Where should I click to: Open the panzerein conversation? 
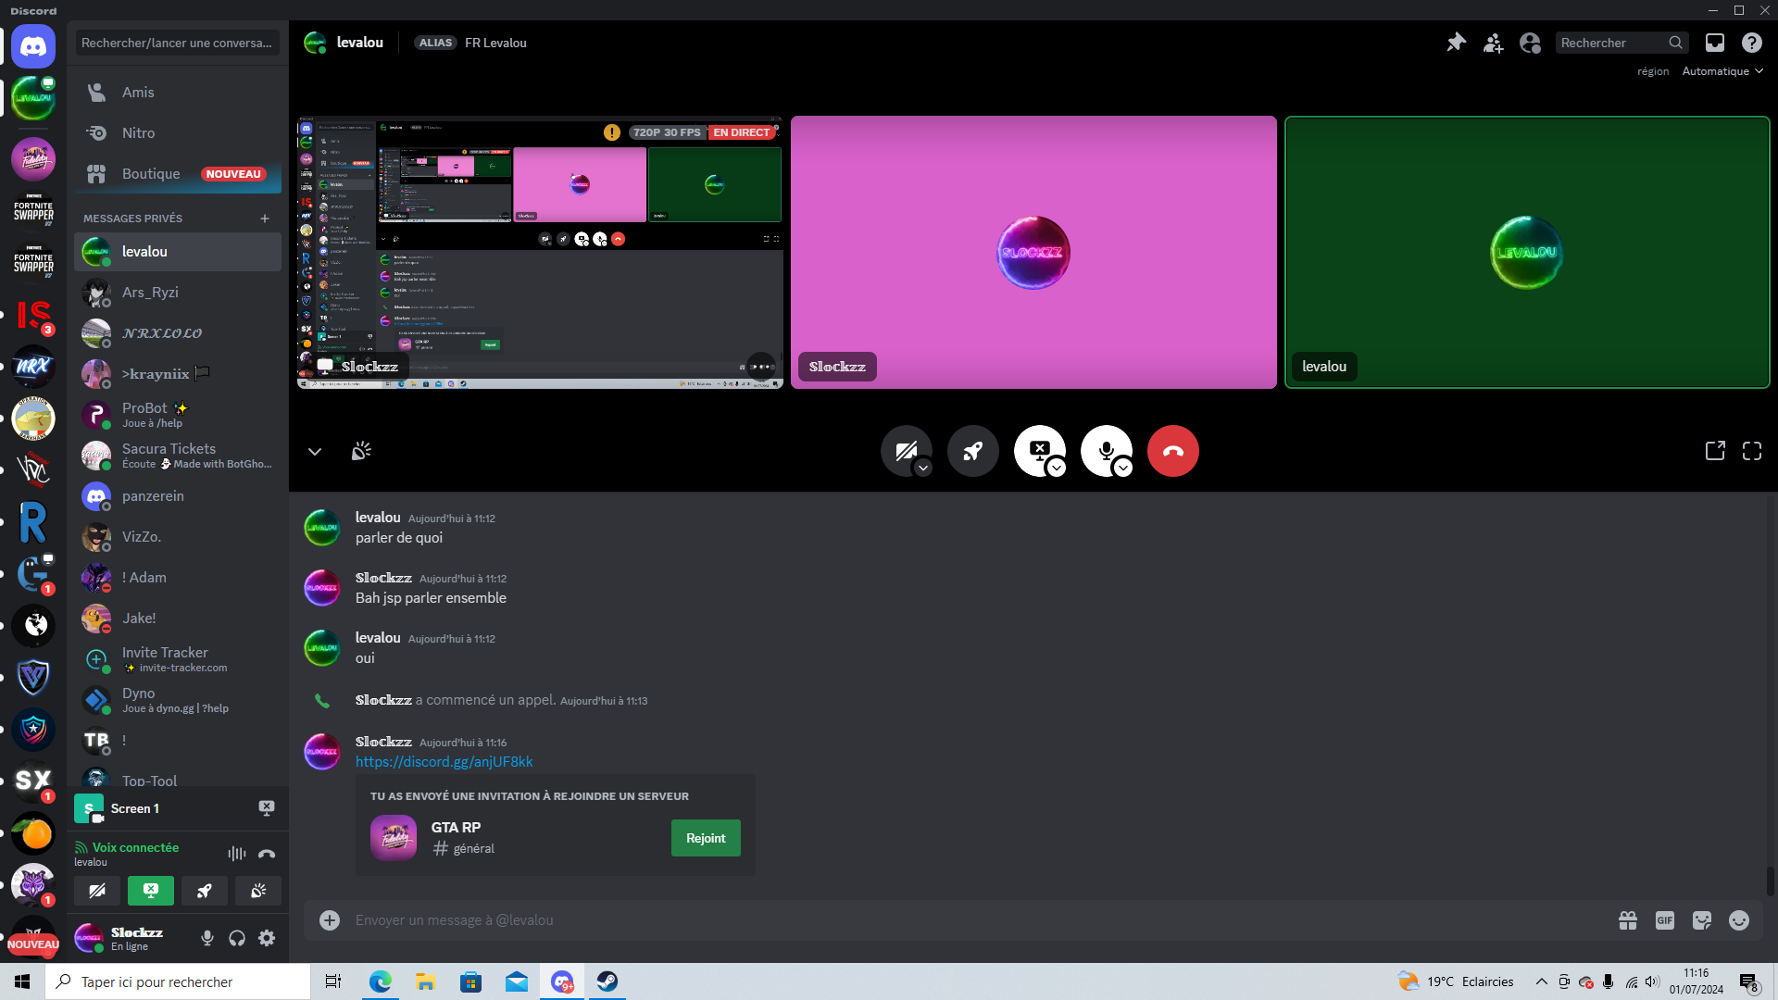[x=178, y=496]
